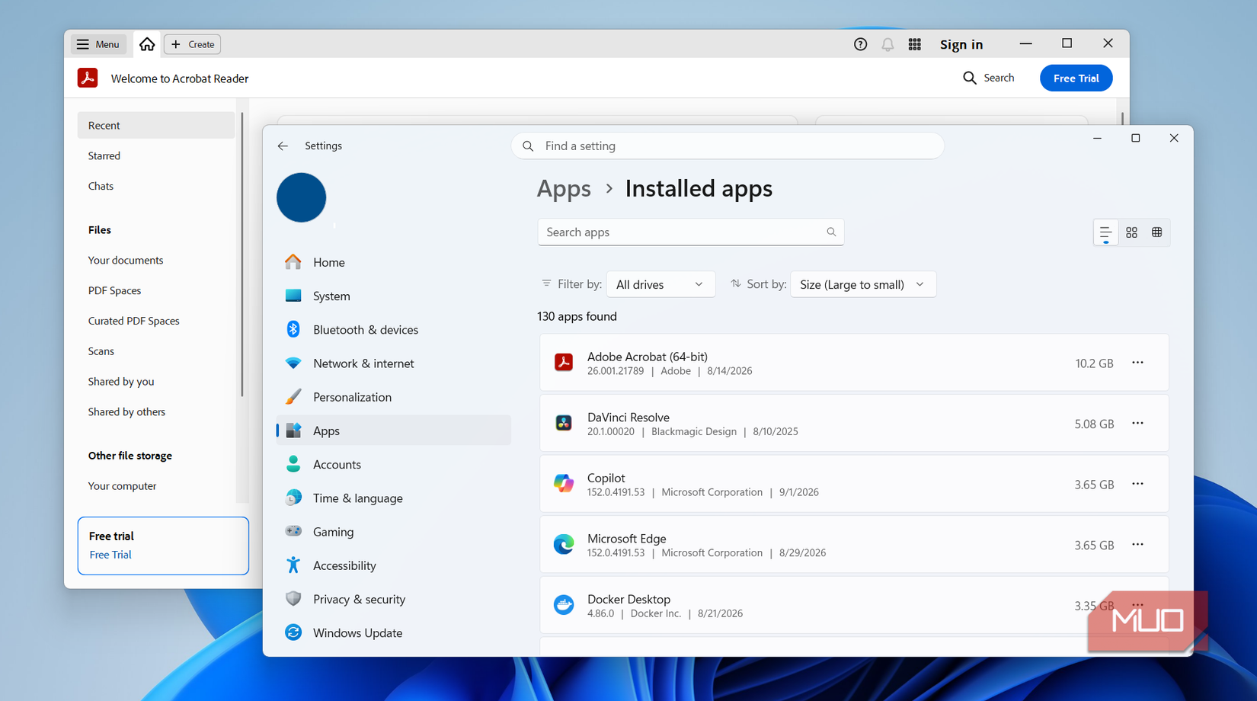Image resolution: width=1257 pixels, height=701 pixels.
Task: Open Gaming settings
Action: (393, 532)
